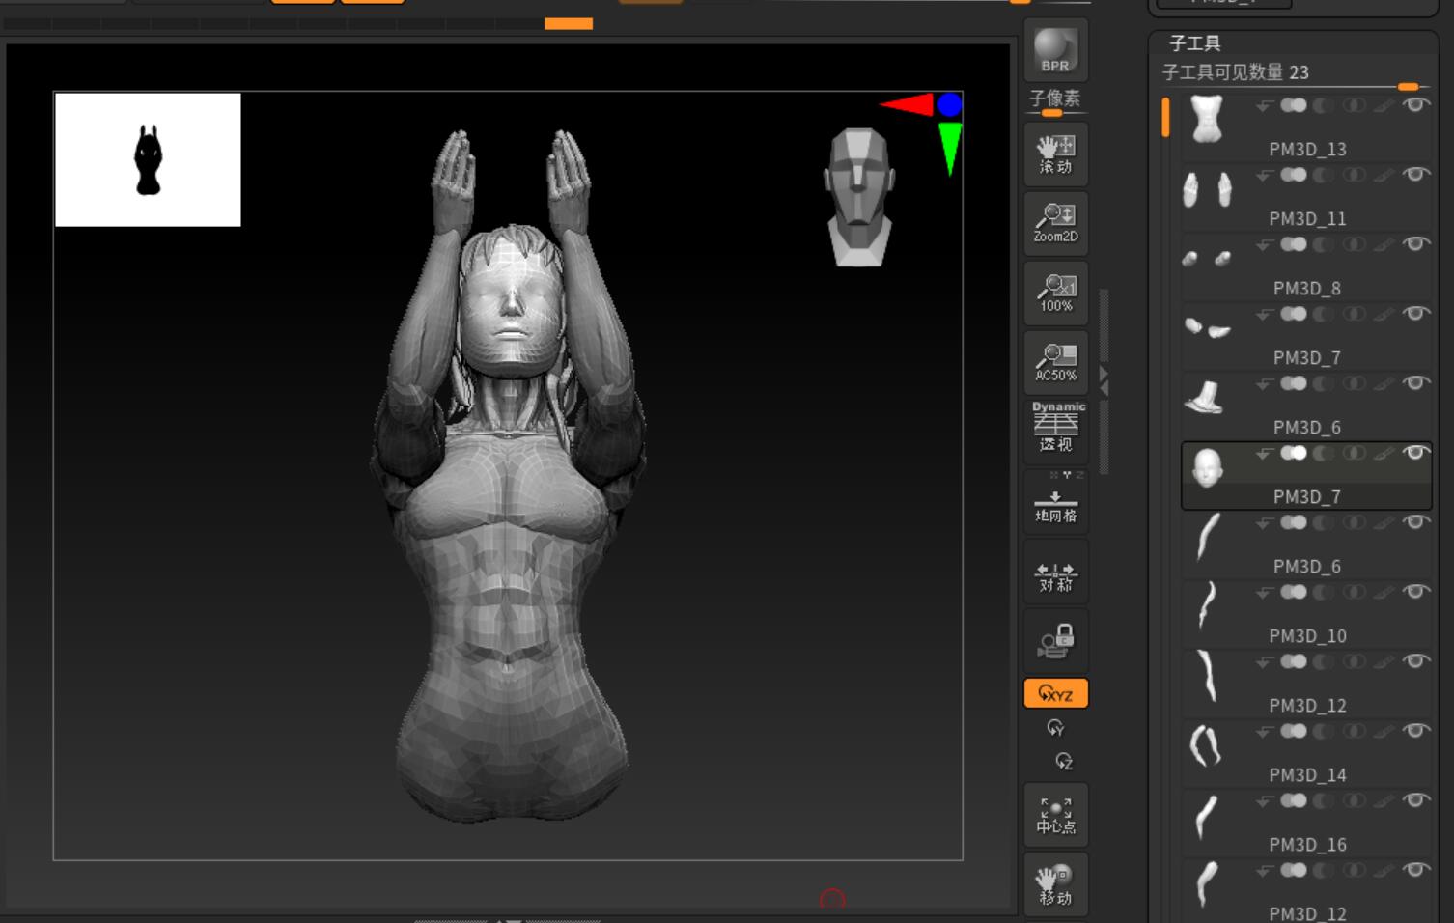The image size is (1454, 923).
Task: Hide the PM3D_14 subtool via eye icon
Action: (x=1415, y=731)
